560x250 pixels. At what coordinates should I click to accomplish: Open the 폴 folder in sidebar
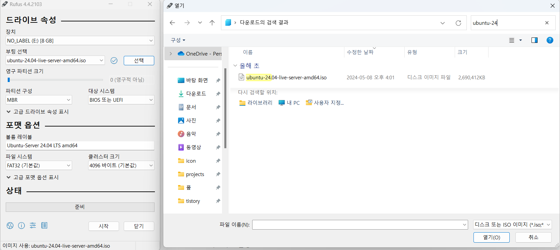pyautogui.click(x=185, y=187)
